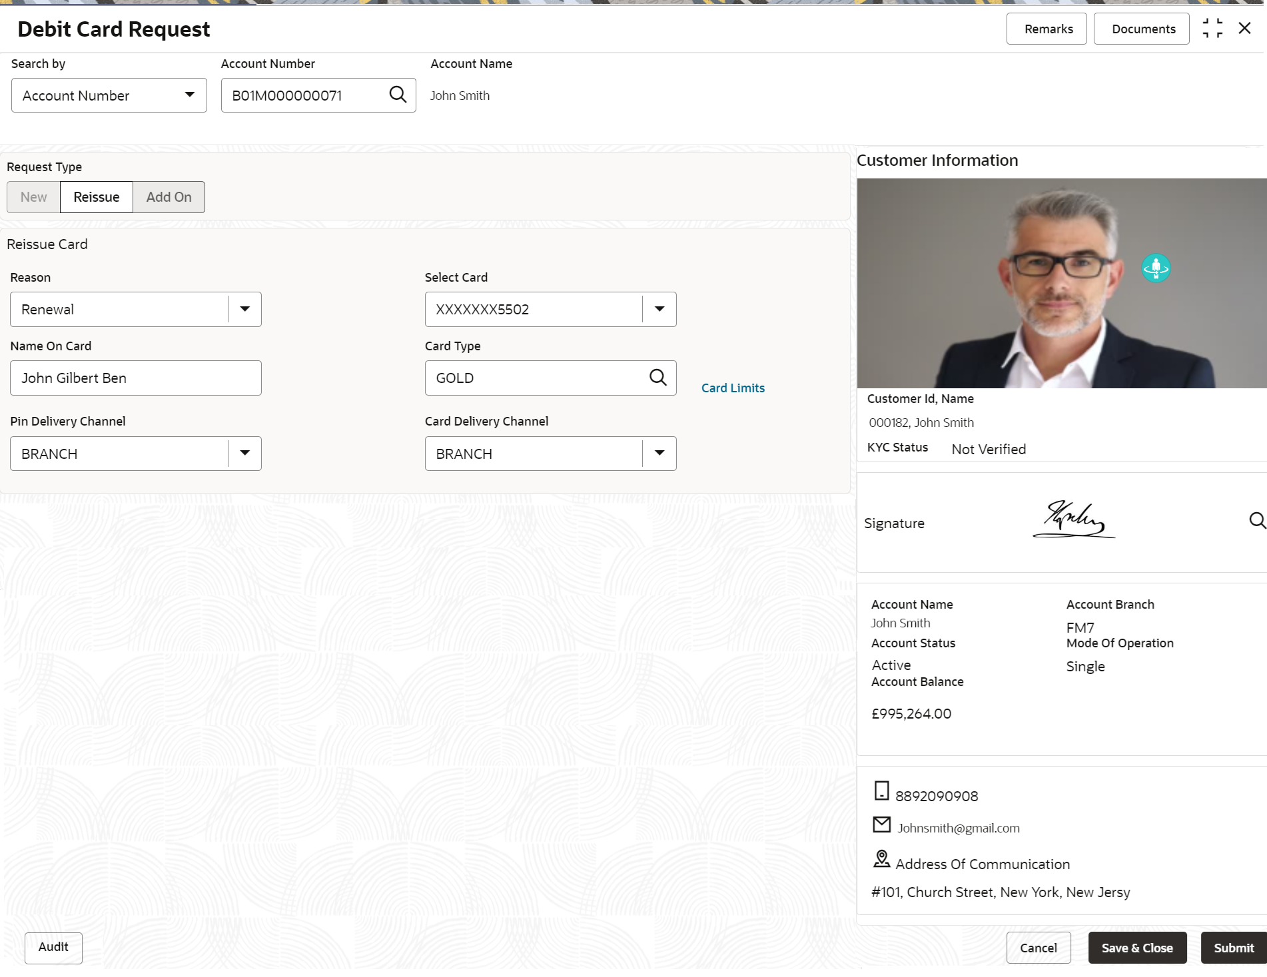1267x977 pixels.
Task: Select the Reissue request type
Action: pos(97,197)
